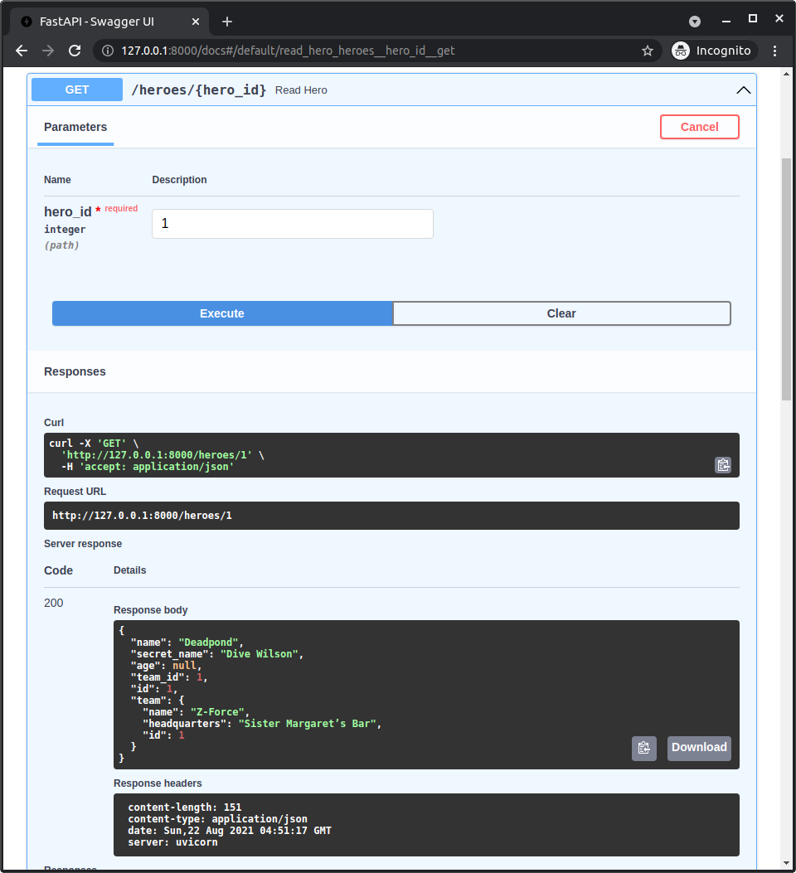Reload the Swagger UI page
796x873 pixels.
tap(75, 51)
